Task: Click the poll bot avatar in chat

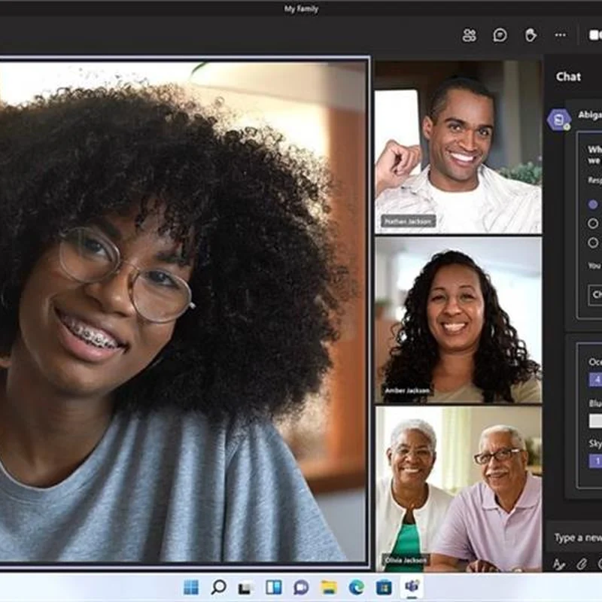Action: tap(558, 120)
